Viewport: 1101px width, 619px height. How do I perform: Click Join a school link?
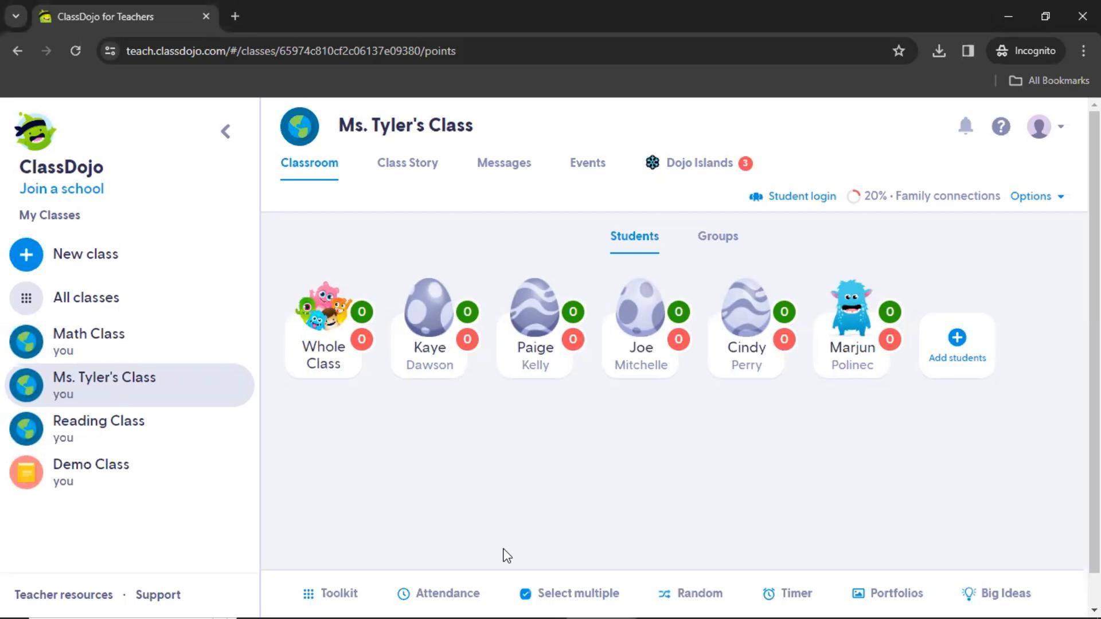[x=61, y=188]
